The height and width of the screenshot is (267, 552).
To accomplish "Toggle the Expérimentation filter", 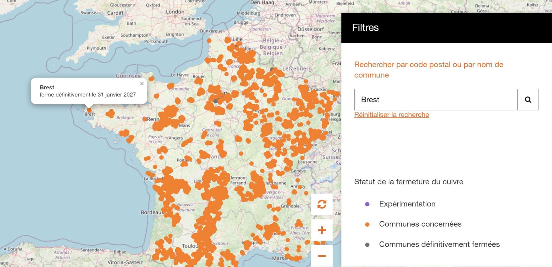I will (407, 204).
